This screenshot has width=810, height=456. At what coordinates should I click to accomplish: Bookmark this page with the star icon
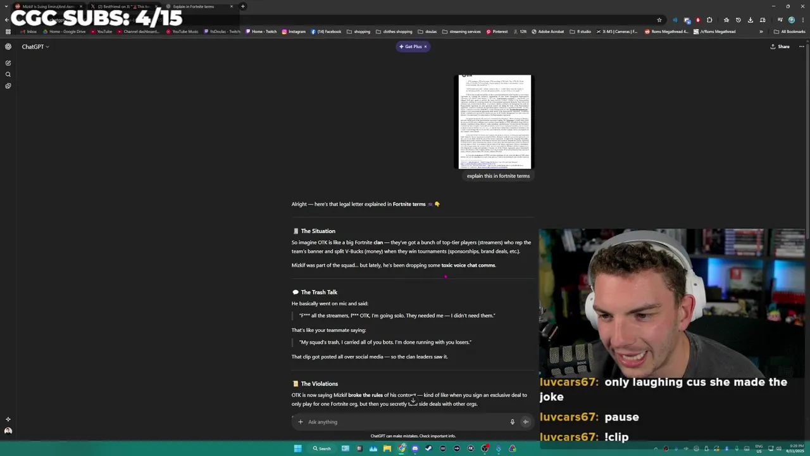coord(659,20)
